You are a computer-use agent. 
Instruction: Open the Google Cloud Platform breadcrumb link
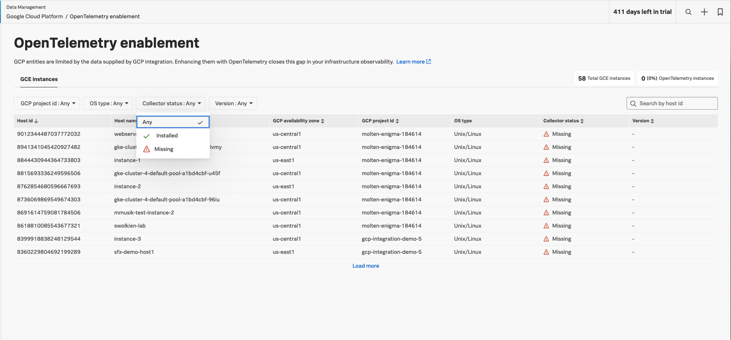pos(35,16)
